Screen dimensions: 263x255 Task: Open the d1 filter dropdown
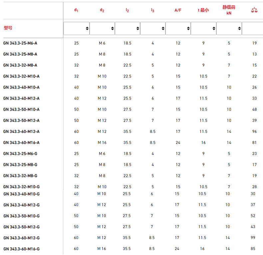pos(77,28)
